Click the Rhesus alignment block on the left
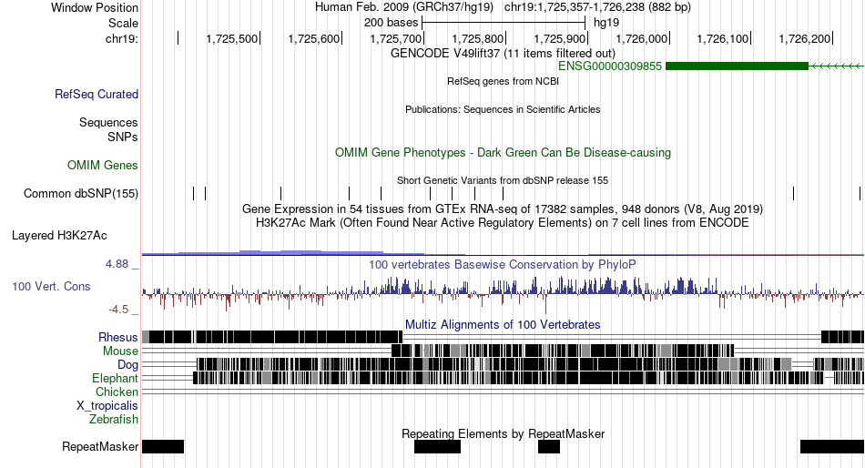The width and height of the screenshot is (865, 468). point(272,337)
